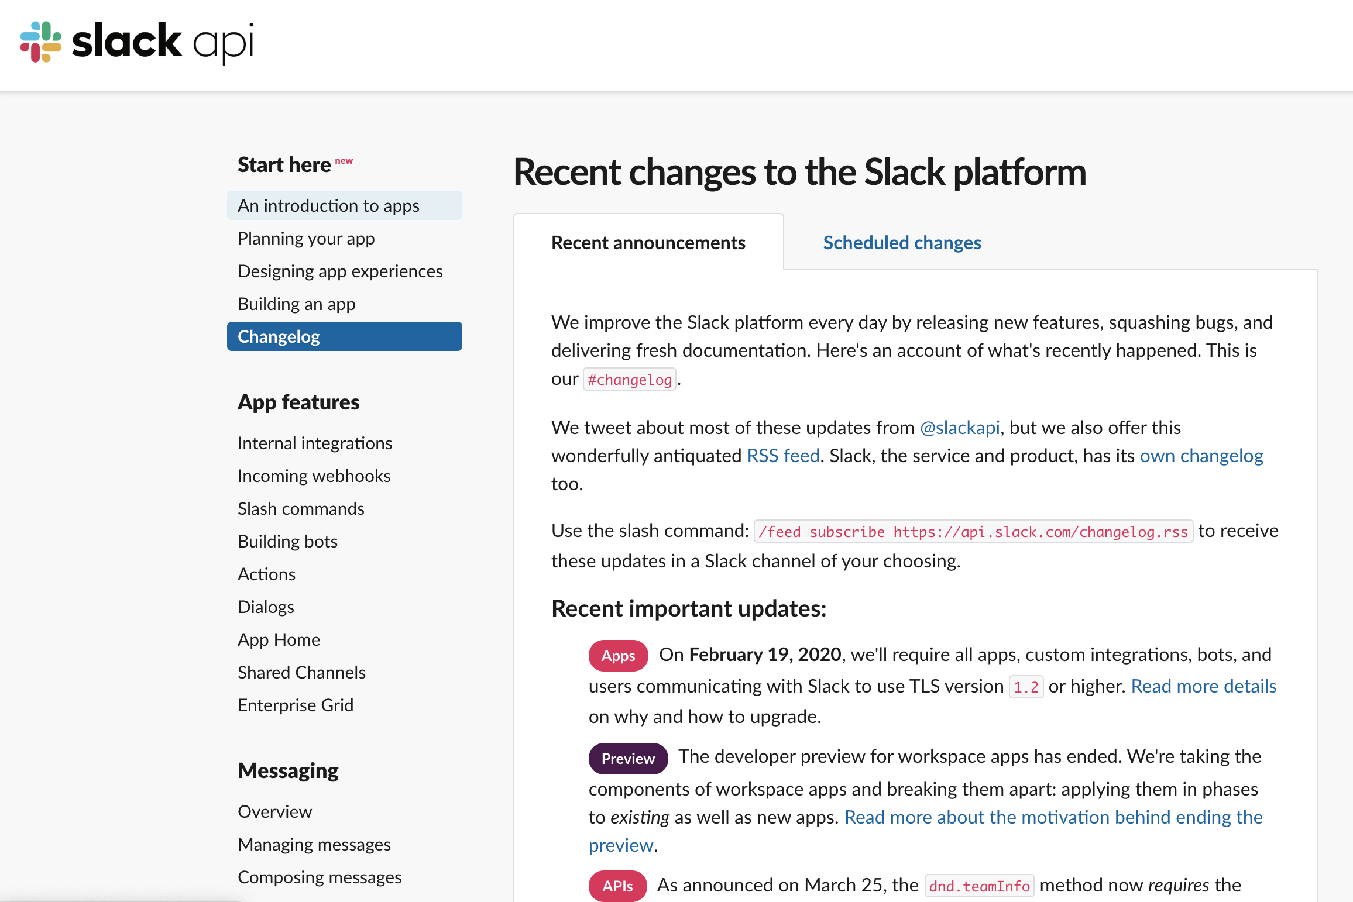Open Slack's 'own changelog' link
The image size is (1353, 902).
click(1201, 456)
